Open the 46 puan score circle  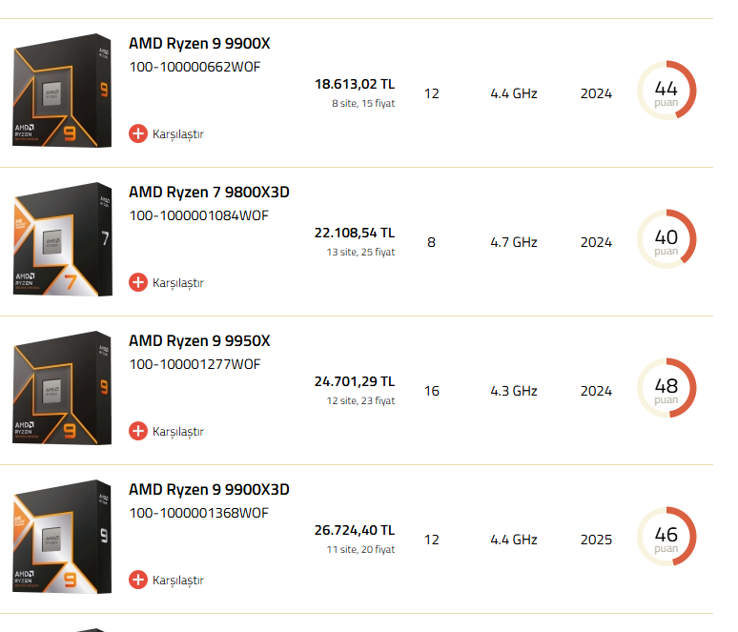[666, 537]
